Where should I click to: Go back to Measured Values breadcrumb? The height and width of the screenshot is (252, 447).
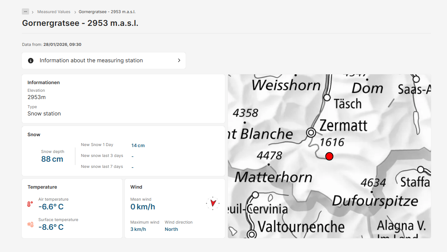[54, 12]
